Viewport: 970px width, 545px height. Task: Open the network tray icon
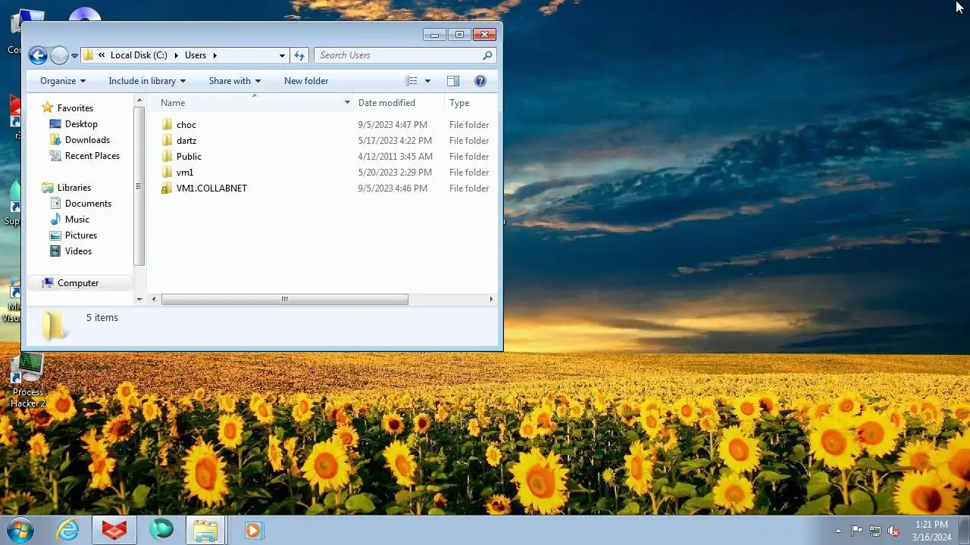click(x=875, y=531)
